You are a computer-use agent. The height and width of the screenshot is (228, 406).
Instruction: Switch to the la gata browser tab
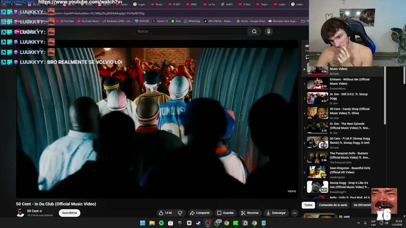coord(139,4)
